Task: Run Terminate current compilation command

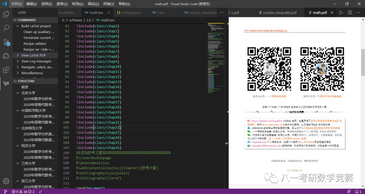Action: pos(39,38)
